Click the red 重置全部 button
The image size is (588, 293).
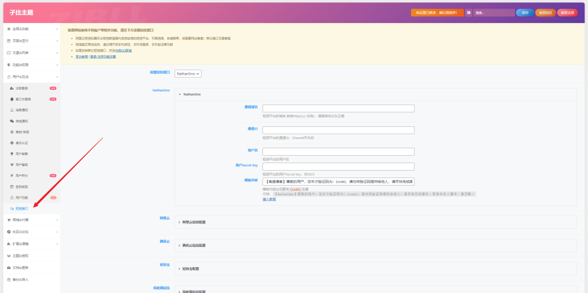(x=567, y=13)
